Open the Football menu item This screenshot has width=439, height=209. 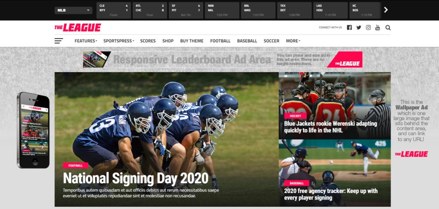pyautogui.click(x=220, y=41)
